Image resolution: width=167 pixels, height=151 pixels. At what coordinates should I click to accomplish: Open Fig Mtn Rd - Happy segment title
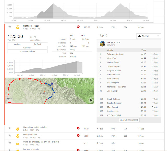coord(31,26)
